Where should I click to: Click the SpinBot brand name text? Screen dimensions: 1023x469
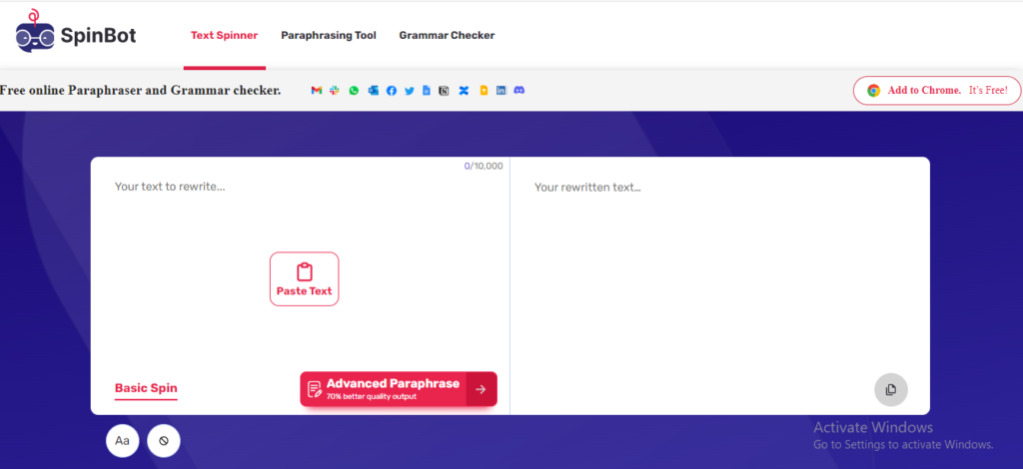click(99, 35)
